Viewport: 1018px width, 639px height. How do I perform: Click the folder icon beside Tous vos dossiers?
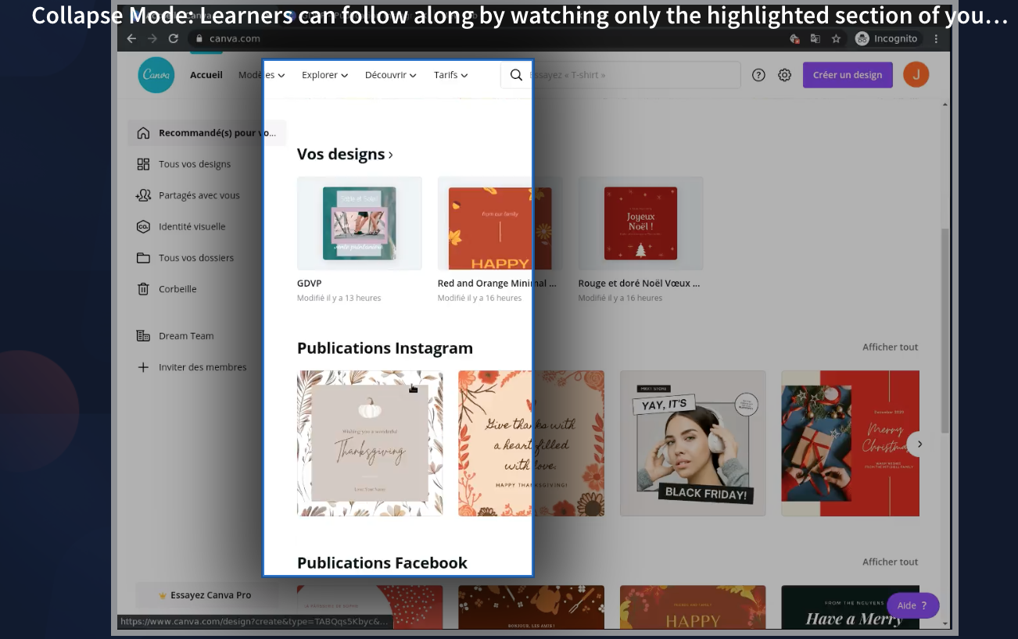coord(143,258)
